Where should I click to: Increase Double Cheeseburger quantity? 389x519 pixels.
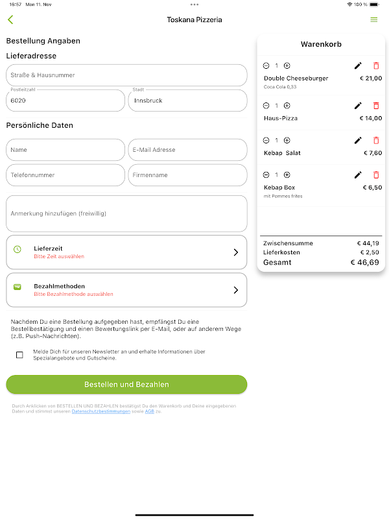[x=287, y=66]
